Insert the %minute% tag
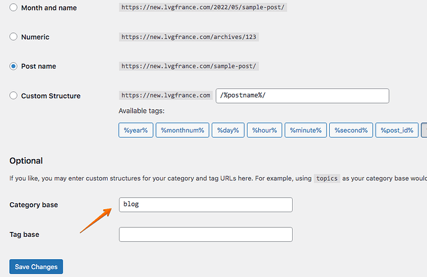427x277 pixels. tap(306, 130)
